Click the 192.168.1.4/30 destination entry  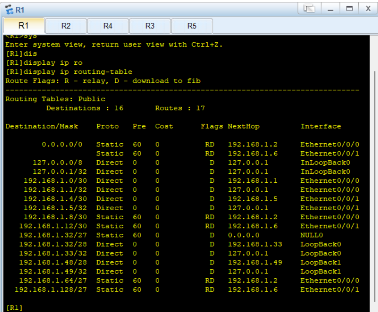coord(55,199)
